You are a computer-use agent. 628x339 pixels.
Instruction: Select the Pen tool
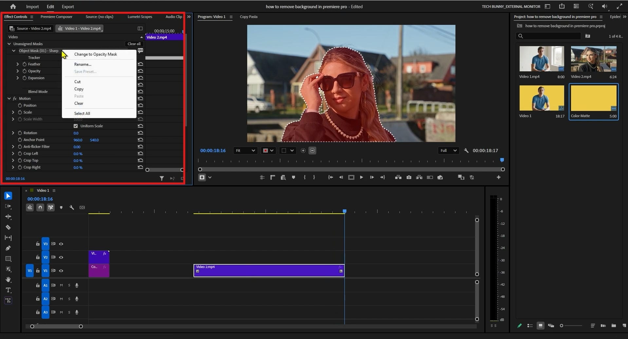point(8,248)
